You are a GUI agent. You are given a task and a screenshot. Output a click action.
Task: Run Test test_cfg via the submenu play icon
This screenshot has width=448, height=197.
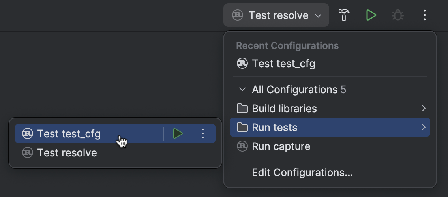click(x=178, y=134)
